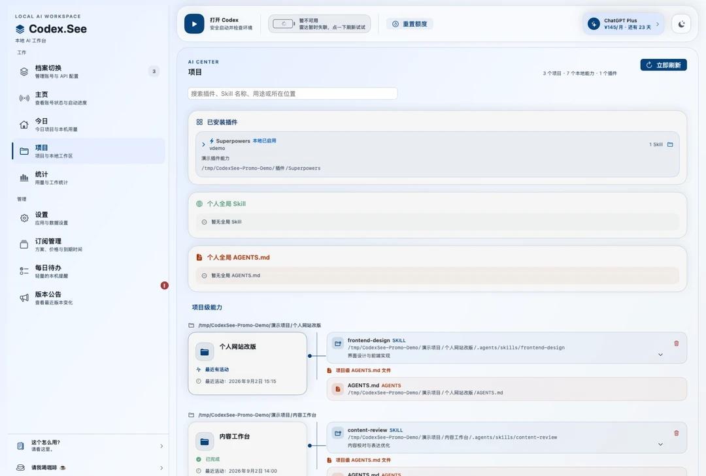Viewport: 706px width, 476px height.
Task: Open the 这个怎么用? help entry
Action: click(88, 445)
